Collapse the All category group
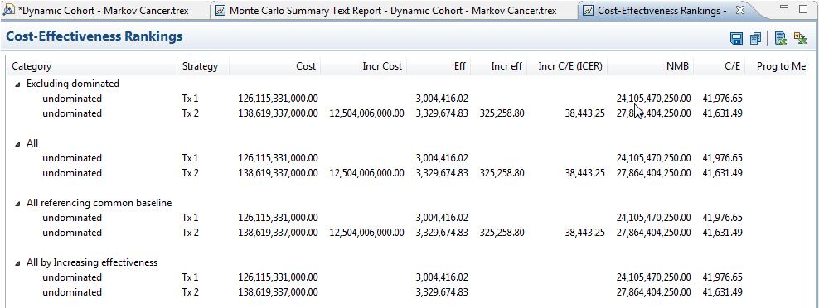 17,143
